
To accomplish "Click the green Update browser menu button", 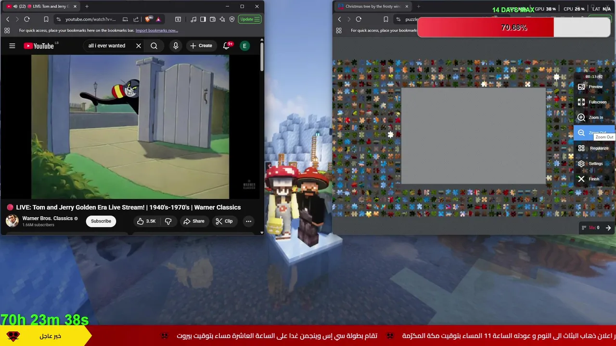I will tap(250, 19).
